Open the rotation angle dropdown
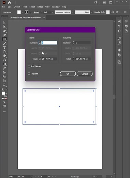The width and height of the screenshot is (130, 178). click(x=31, y=177)
